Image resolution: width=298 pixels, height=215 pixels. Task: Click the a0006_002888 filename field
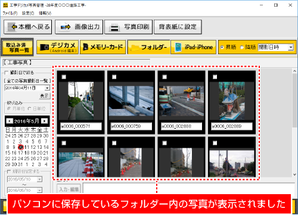click(181, 126)
